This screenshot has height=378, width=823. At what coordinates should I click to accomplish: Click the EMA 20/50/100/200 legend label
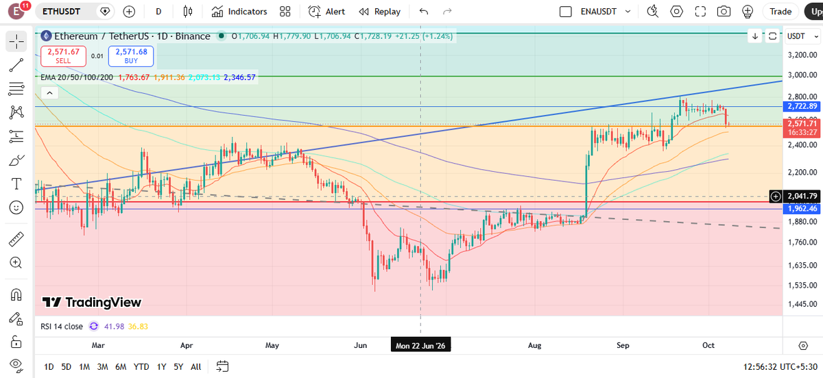pos(77,77)
